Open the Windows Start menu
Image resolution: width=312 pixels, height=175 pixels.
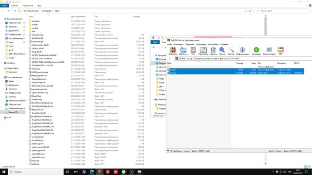point(4,172)
